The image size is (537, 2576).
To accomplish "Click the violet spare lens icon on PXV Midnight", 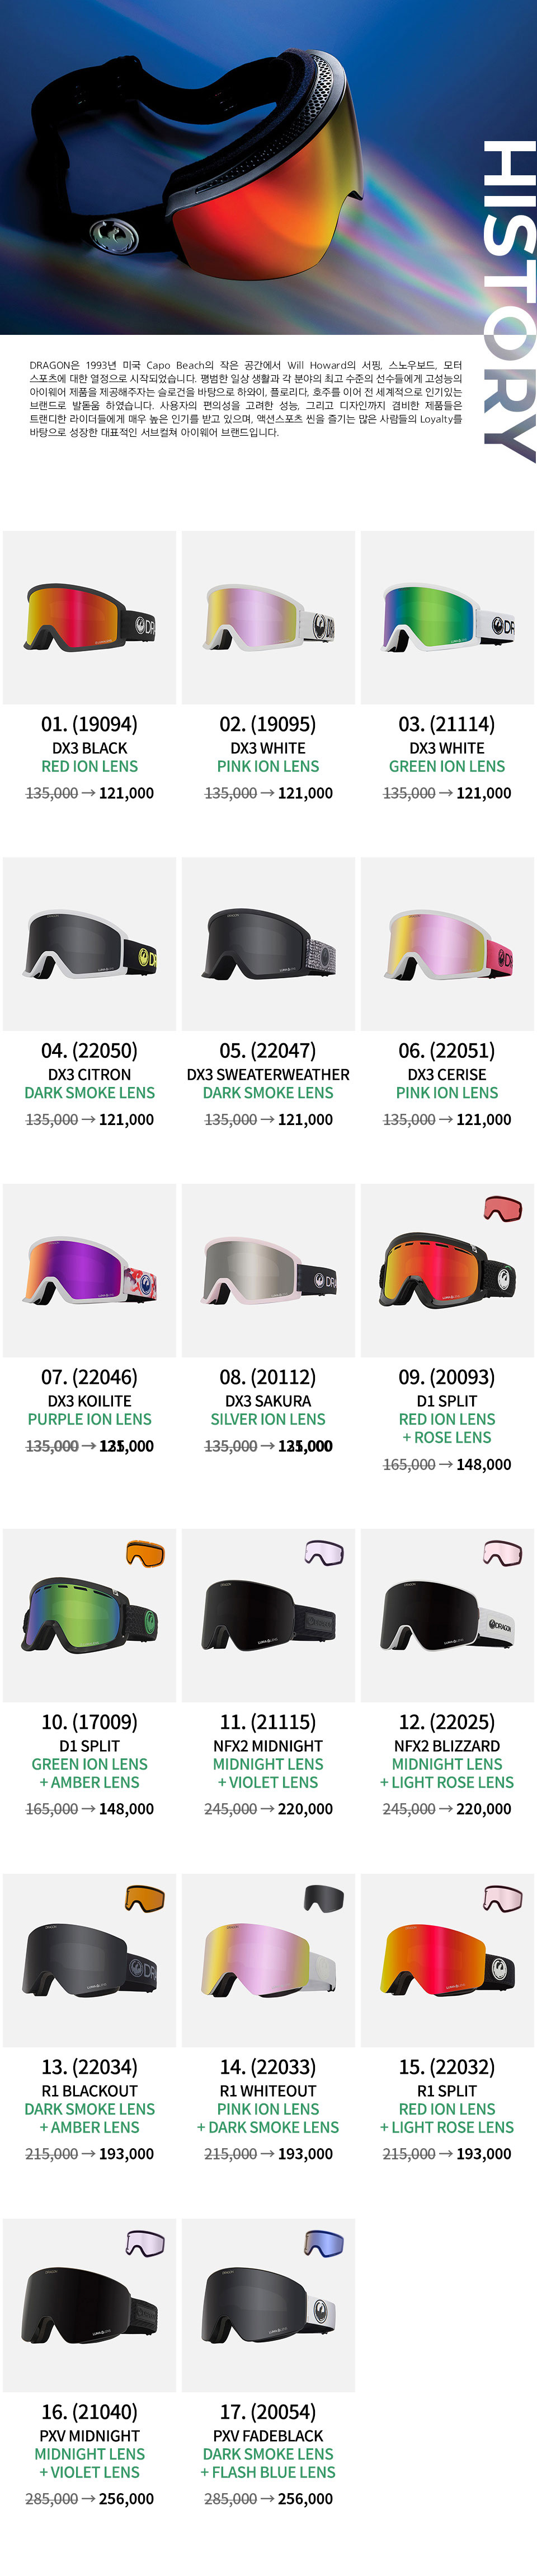I will click(145, 2243).
